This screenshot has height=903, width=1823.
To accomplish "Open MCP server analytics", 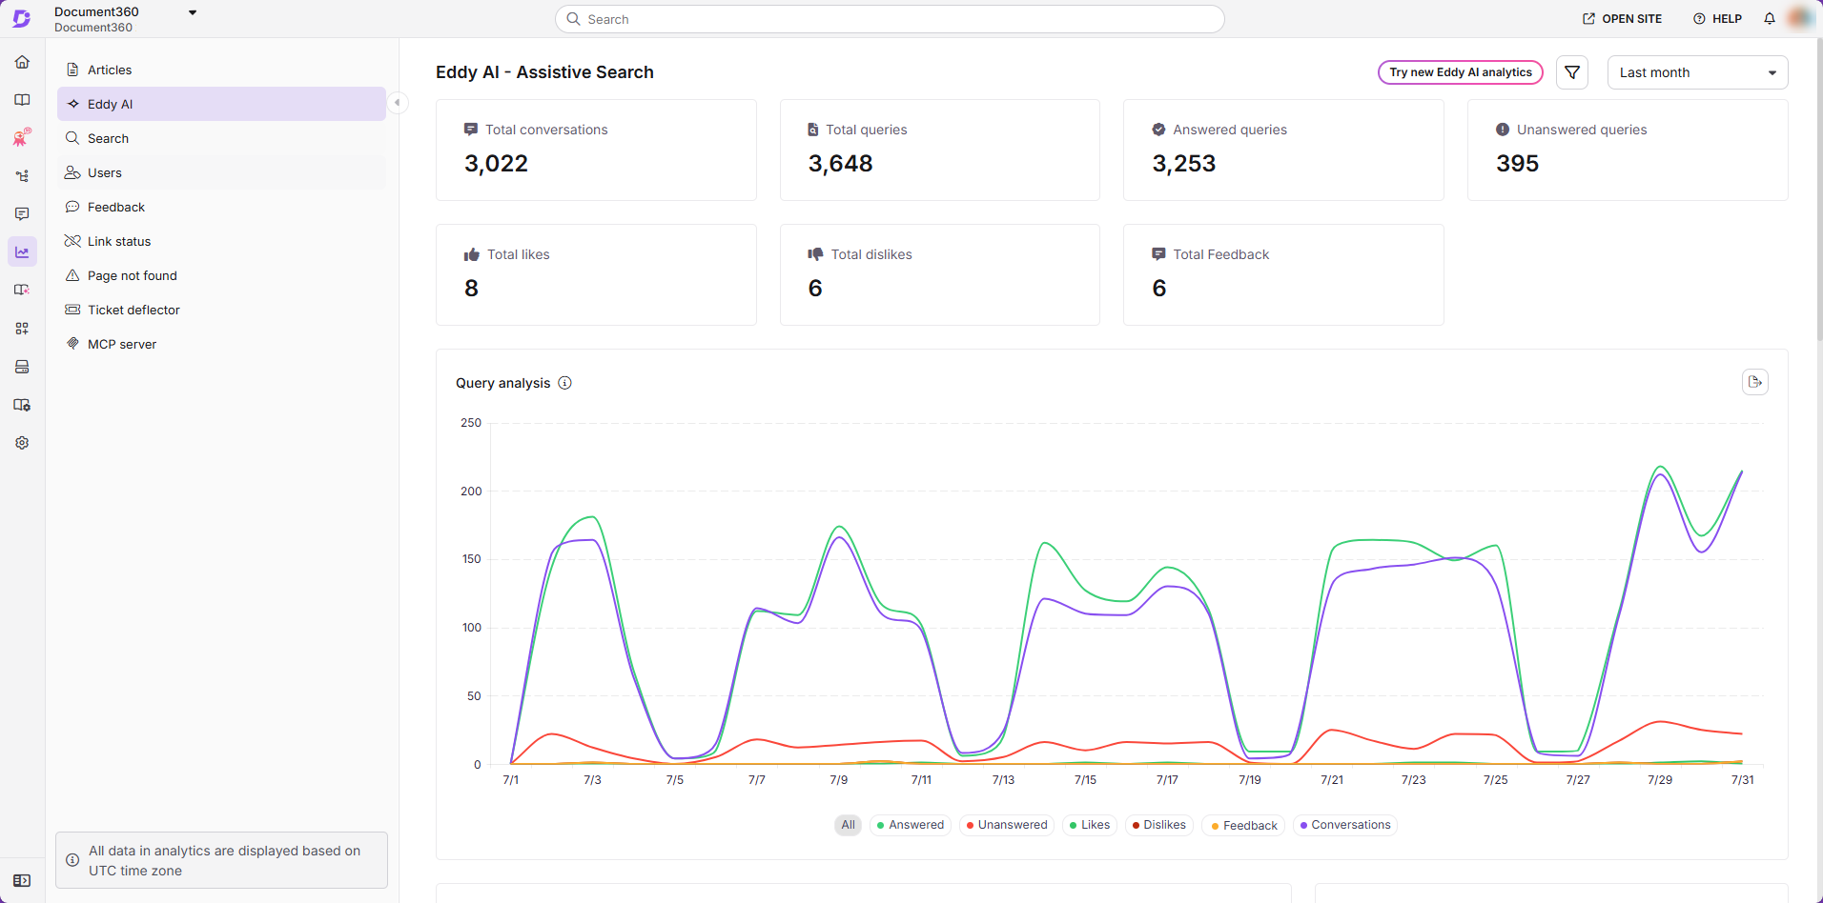I will tap(221, 344).
